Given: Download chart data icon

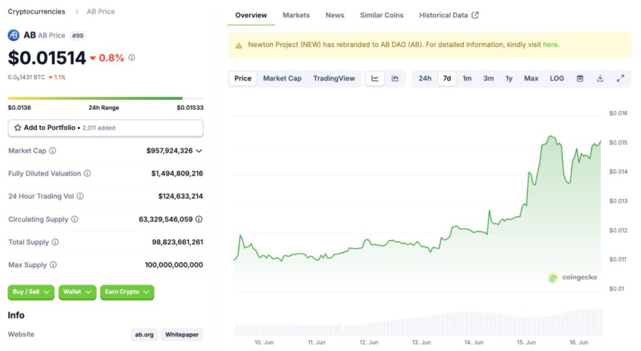Looking at the screenshot, I should [600, 78].
